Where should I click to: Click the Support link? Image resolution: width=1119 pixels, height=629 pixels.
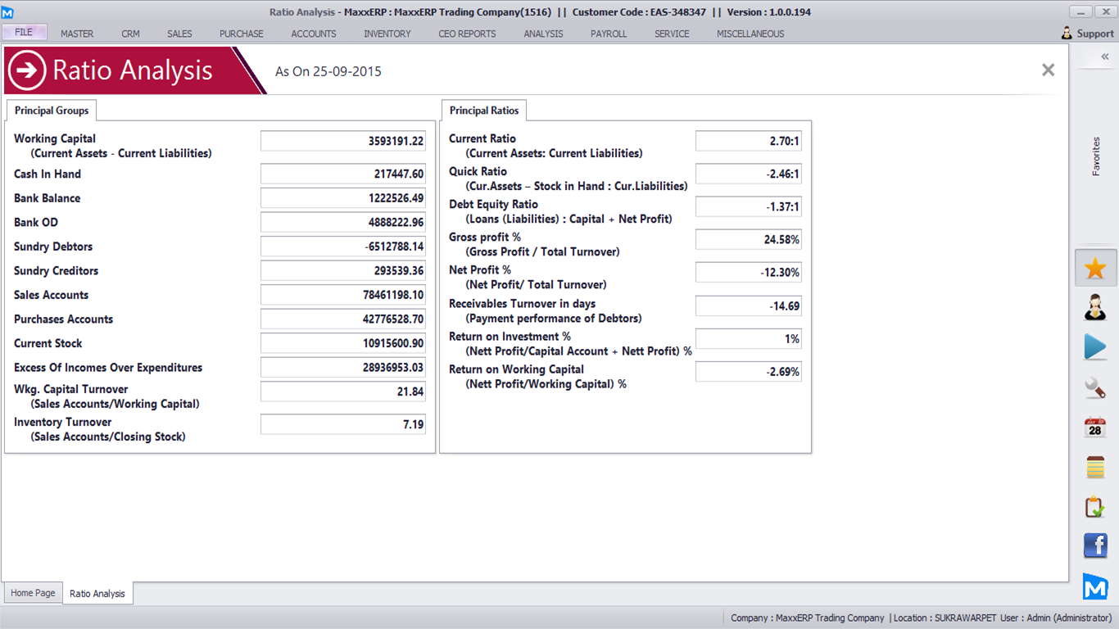pos(1088,34)
